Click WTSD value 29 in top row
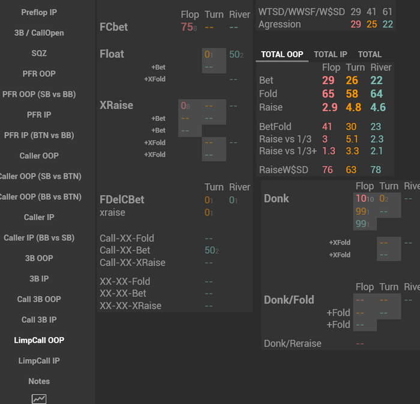The width and height of the screenshot is (420, 404). coord(356,12)
